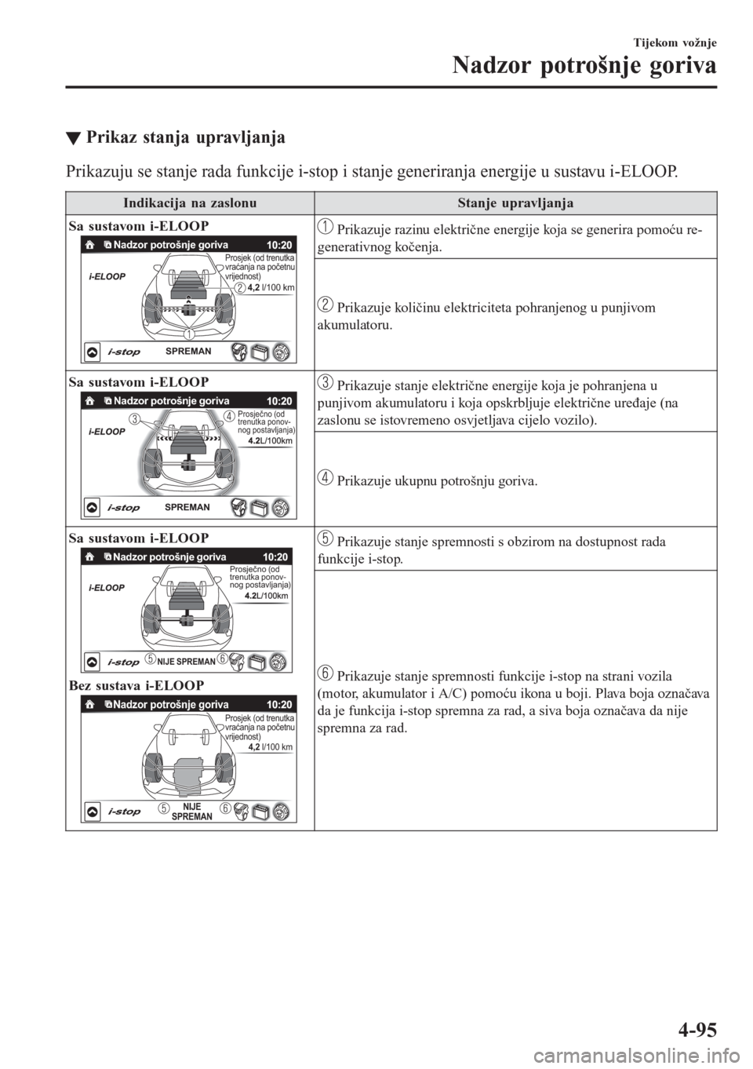Tap 10:20 clock in first i-ELOOP screen

point(279,245)
